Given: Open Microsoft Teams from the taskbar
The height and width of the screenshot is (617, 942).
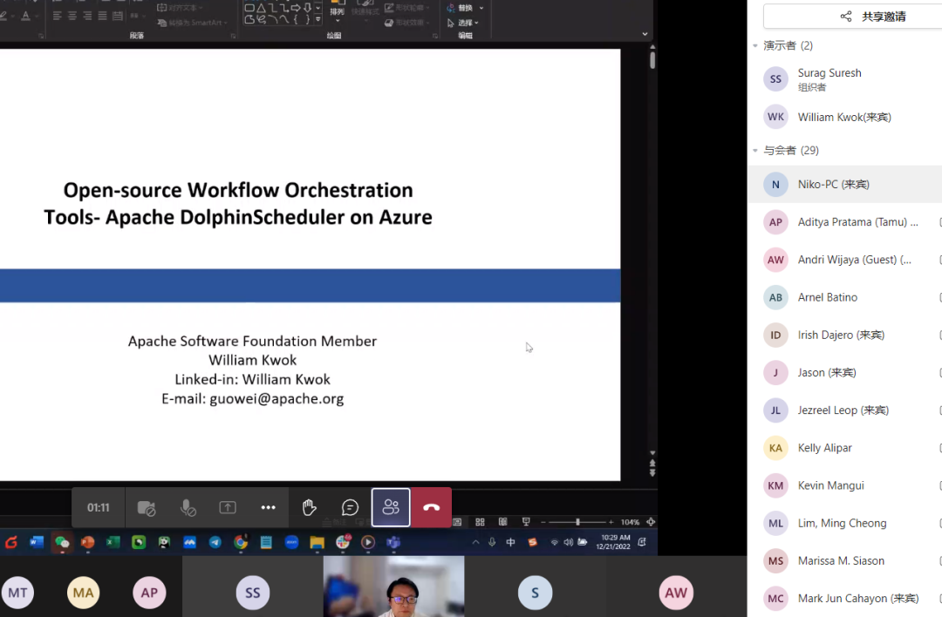Looking at the screenshot, I should click(x=393, y=543).
